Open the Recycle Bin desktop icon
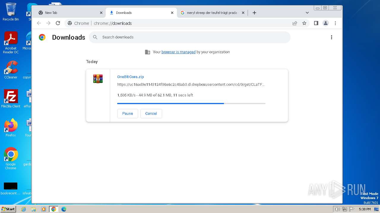This screenshot has height=213, width=380. tap(11, 12)
